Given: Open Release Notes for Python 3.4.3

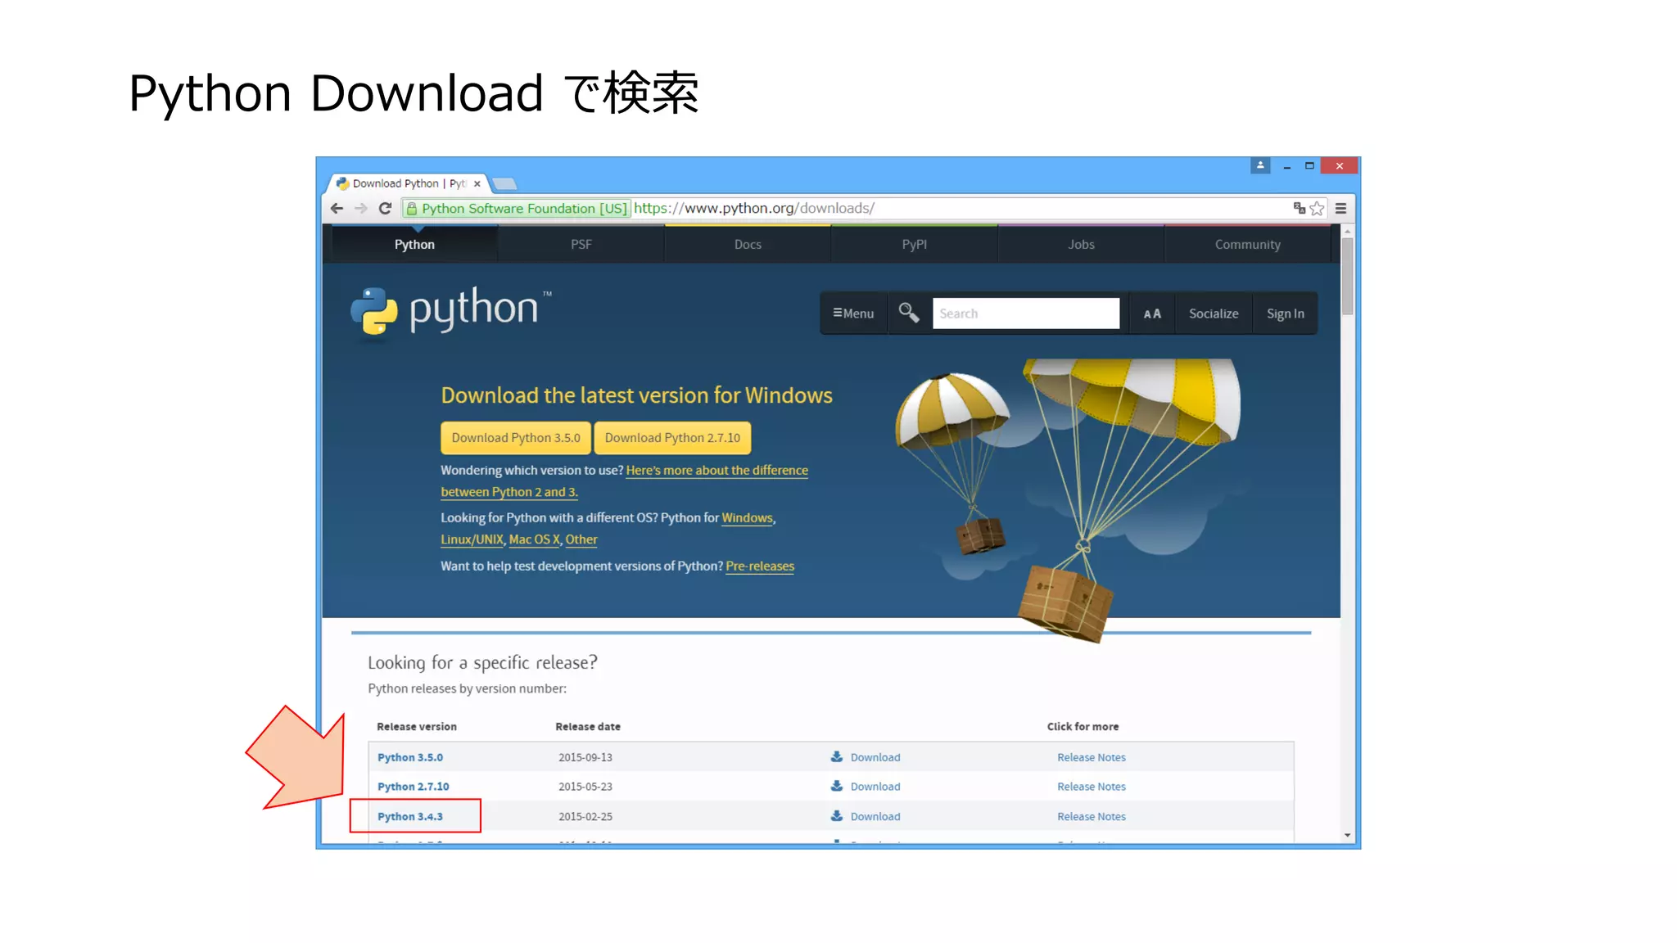Looking at the screenshot, I should click(x=1092, y=816).
